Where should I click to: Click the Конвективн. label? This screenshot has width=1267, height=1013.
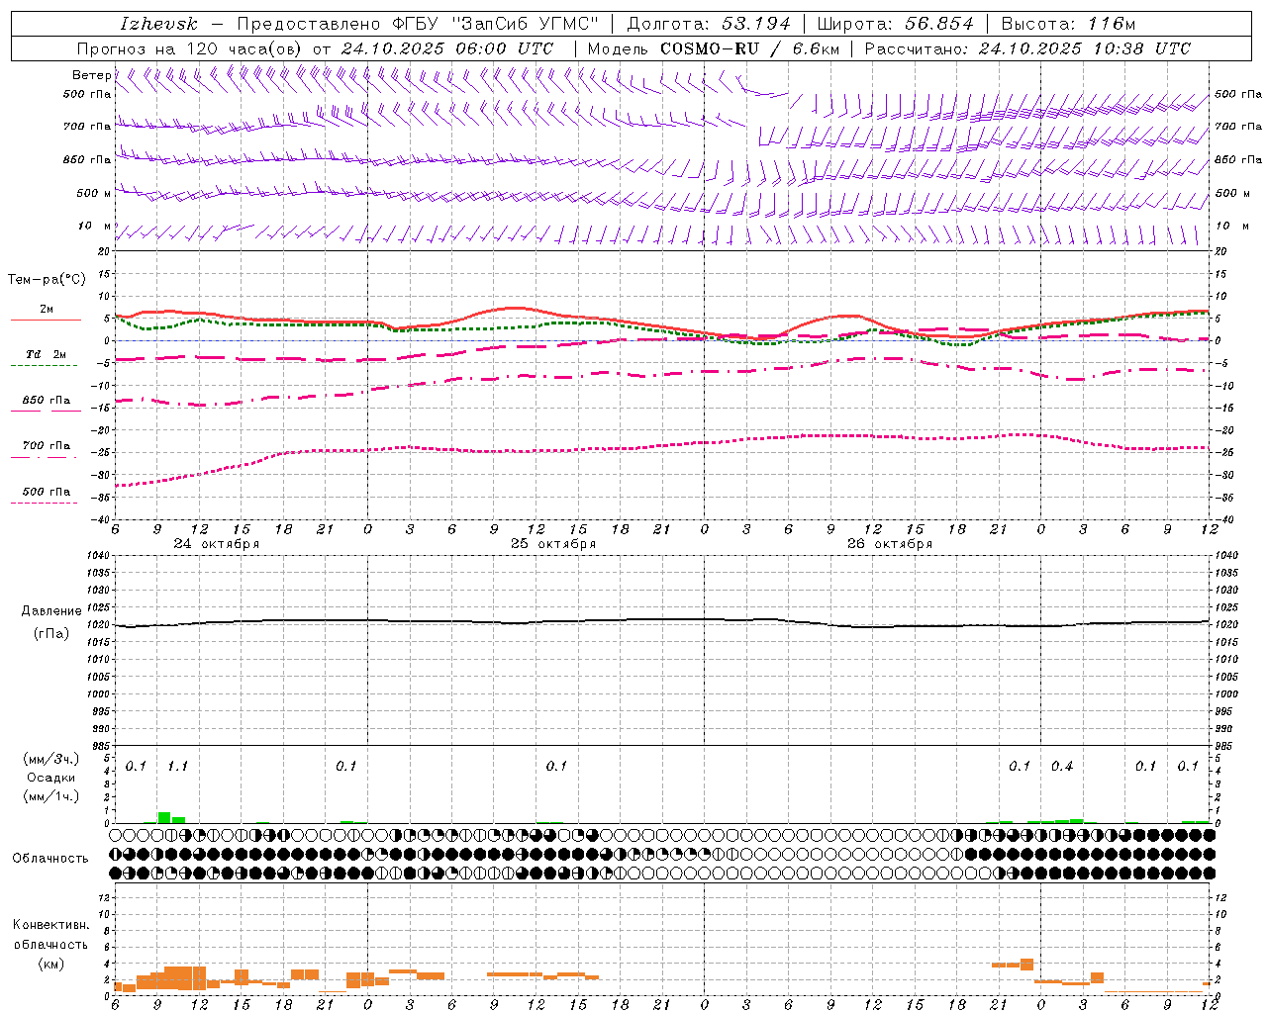(x=51, y=925)
